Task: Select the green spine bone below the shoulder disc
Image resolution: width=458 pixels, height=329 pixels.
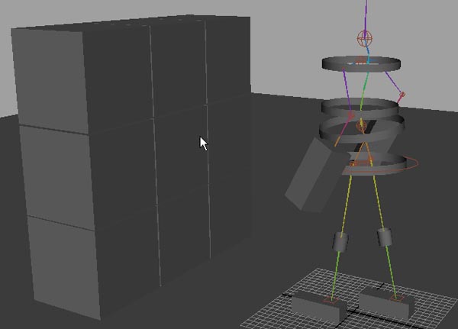Action: point(365,89)
